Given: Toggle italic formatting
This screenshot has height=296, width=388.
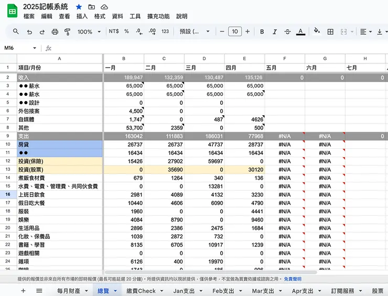Looking at the screenshot, I should [275, 31].
